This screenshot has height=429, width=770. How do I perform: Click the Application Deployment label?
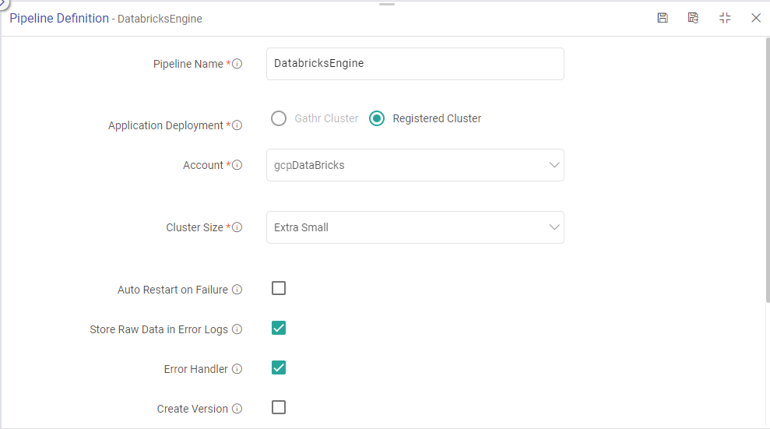coord(166,125)
